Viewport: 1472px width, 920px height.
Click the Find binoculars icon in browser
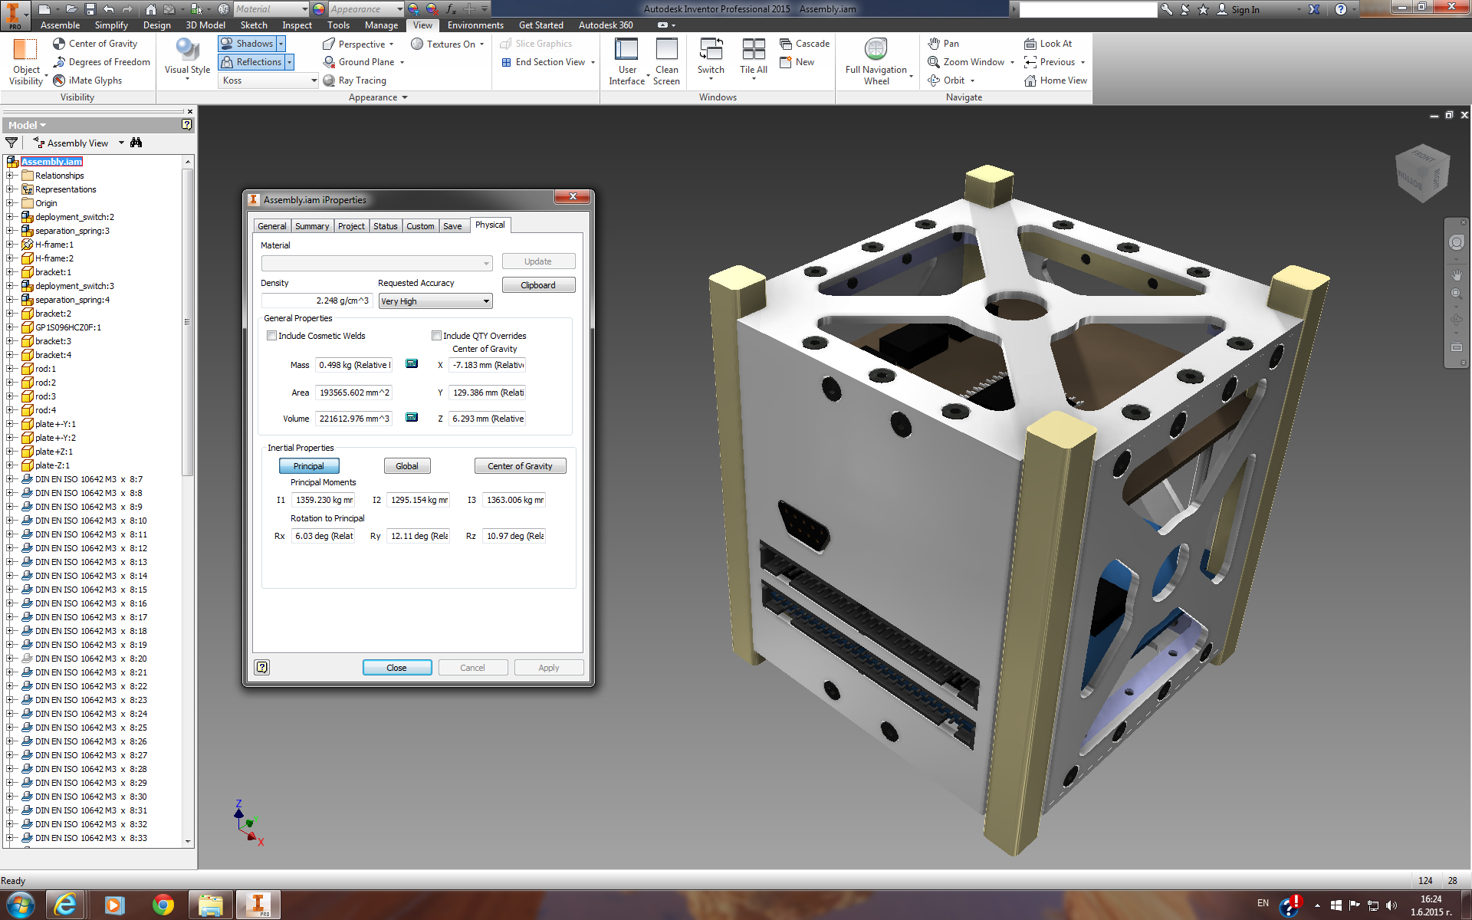(136, 143)
